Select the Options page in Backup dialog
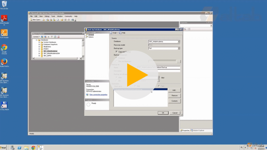The height and width of the screenshot is (150, 267). pos(91,37)
